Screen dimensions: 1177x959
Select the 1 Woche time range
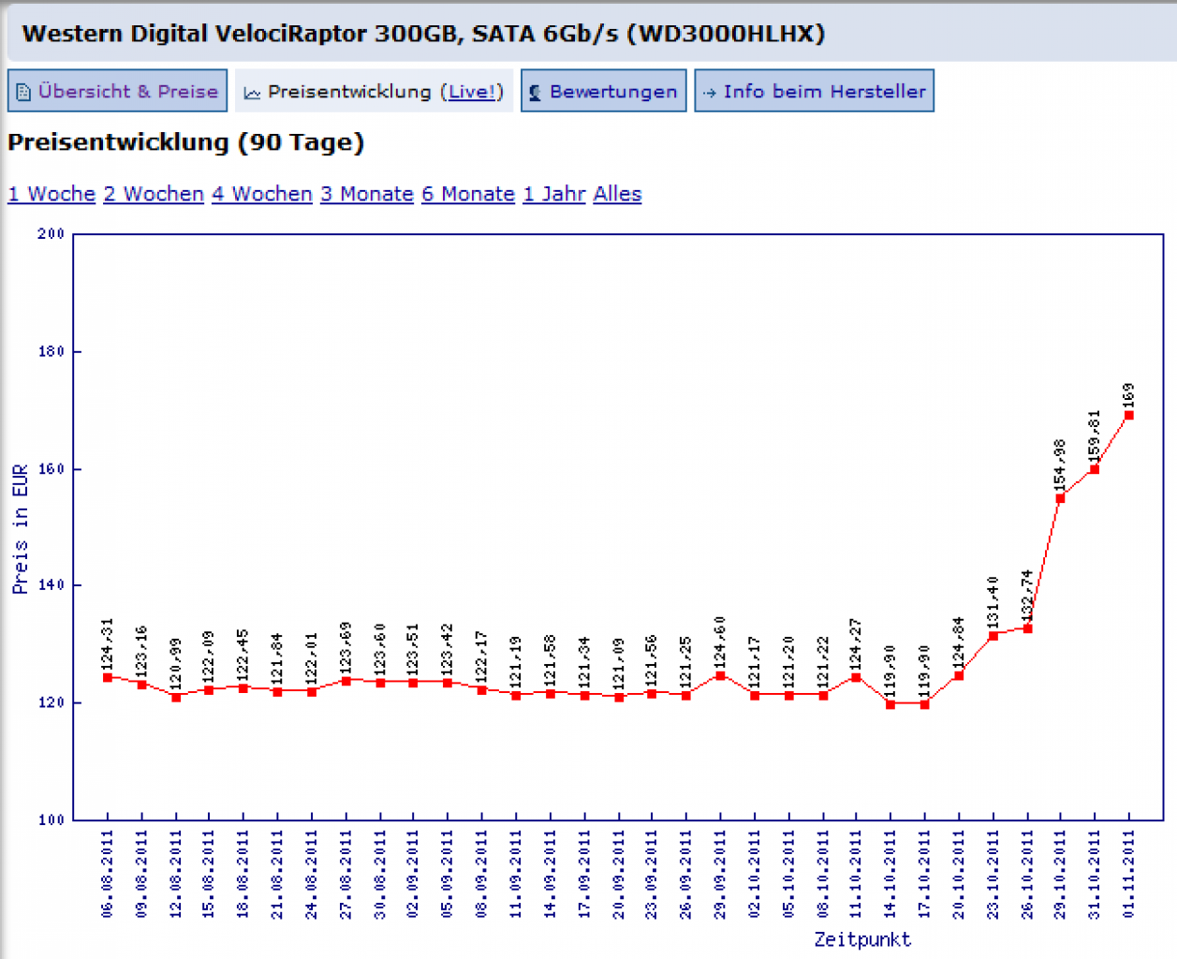pyautogui.click(x=51, y=194)
